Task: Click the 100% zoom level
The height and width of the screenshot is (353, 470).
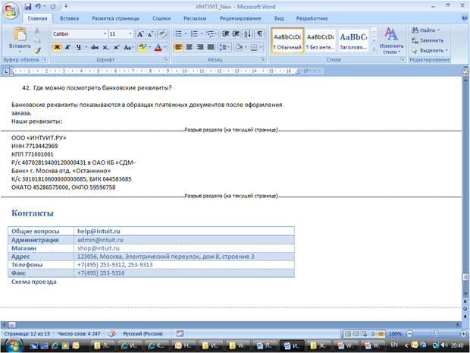Action: [396, 333]
